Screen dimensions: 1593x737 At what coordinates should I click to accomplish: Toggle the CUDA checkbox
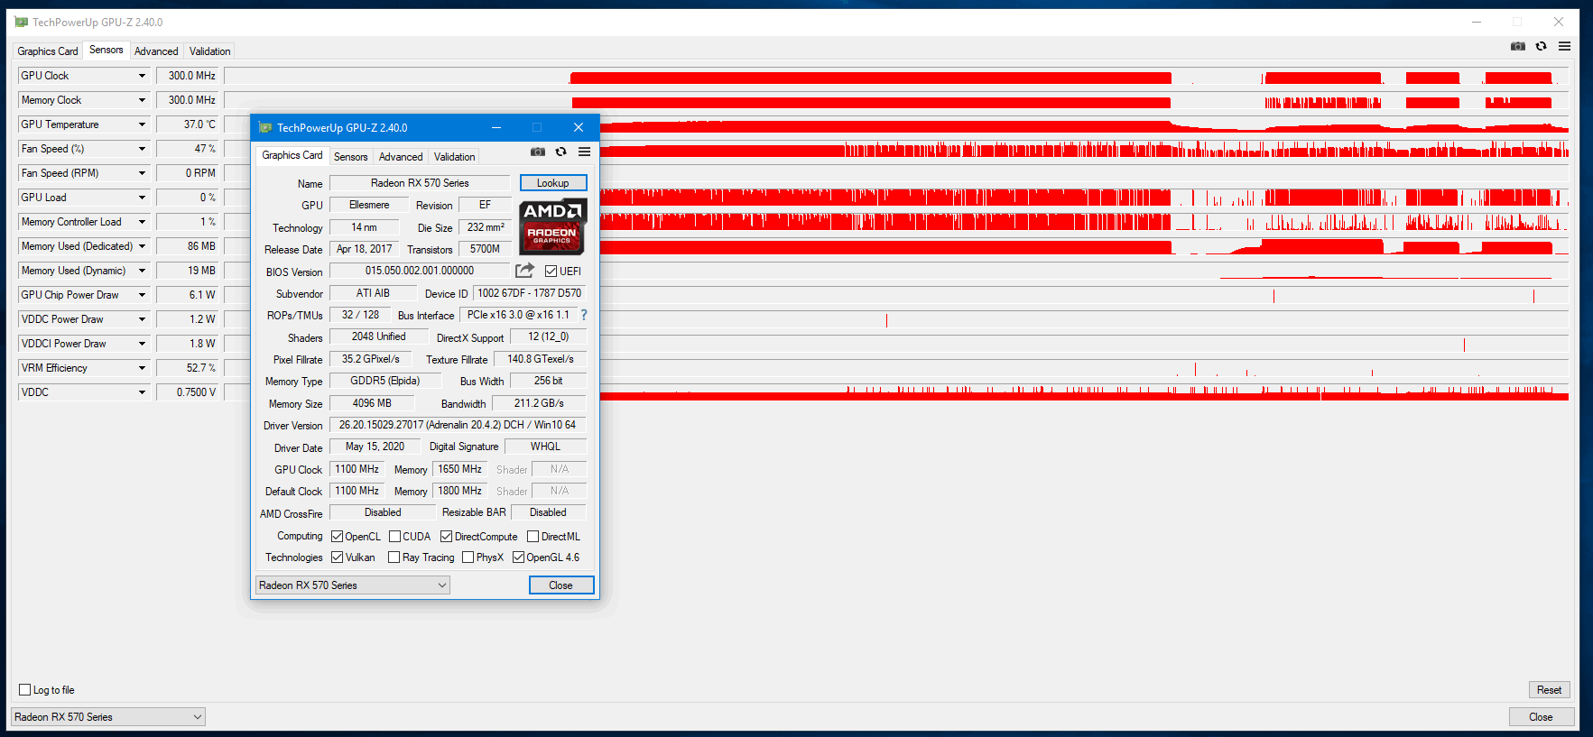pos(394,536)
